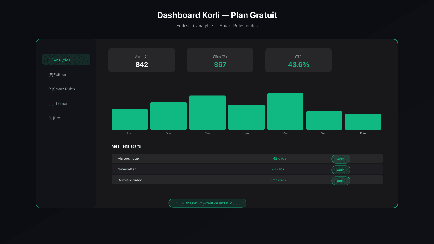The width and height of the screenshot is (434, 244).
Task: Click the '142 clics' count
Action: click(x=279, y=158)
